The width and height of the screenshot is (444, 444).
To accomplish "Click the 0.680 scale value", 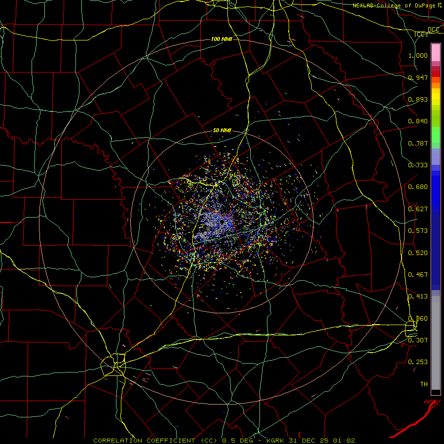I will (418, 186).
